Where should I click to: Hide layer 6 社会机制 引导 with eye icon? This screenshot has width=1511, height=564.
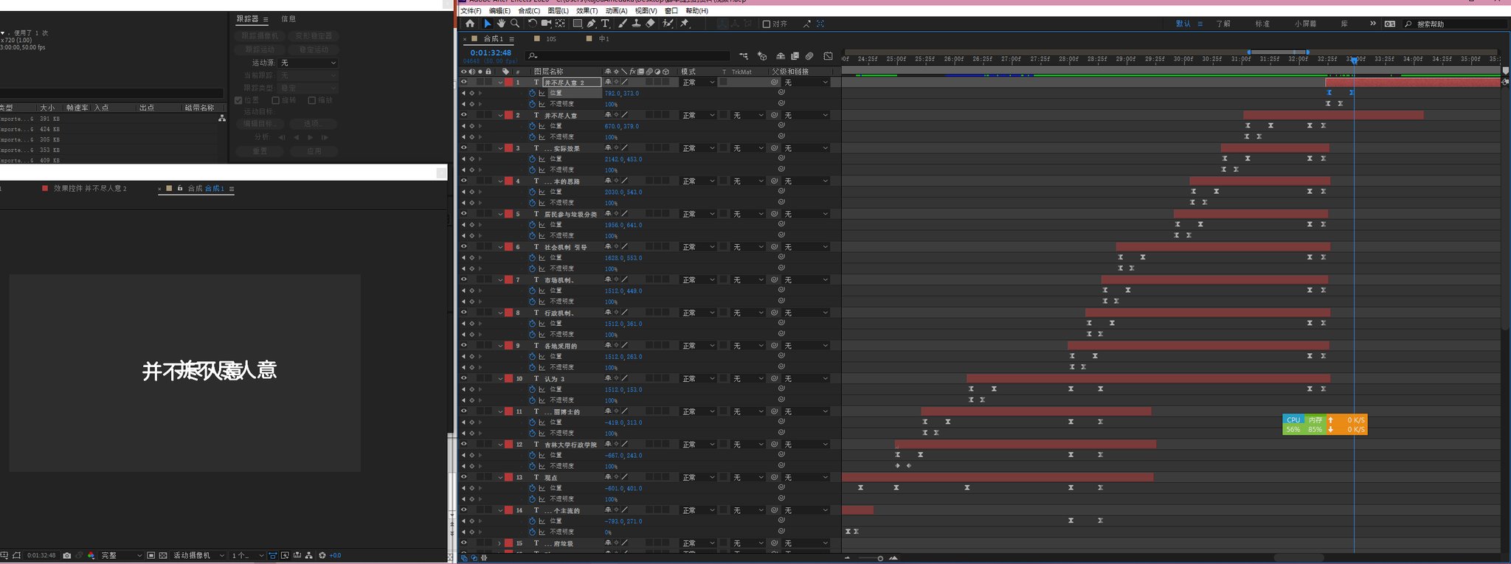click(x=464, y=247)
